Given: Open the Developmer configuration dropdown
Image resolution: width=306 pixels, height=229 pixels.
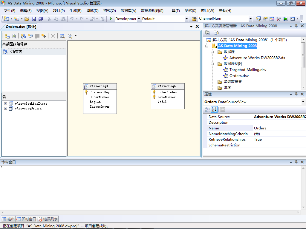Looking at the screenshot, I should pyautogui.click(x=139, y=19).
